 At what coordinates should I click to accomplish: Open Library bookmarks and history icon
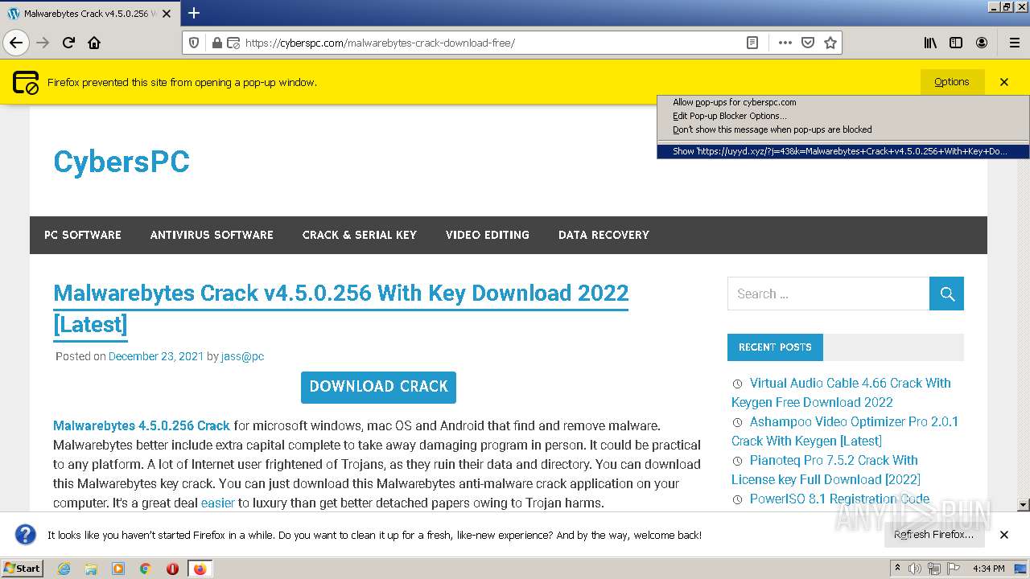pos(930,43)
